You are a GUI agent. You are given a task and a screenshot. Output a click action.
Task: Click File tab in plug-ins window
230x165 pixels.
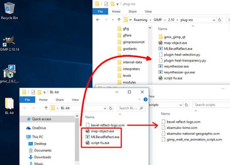coord(100,12)
